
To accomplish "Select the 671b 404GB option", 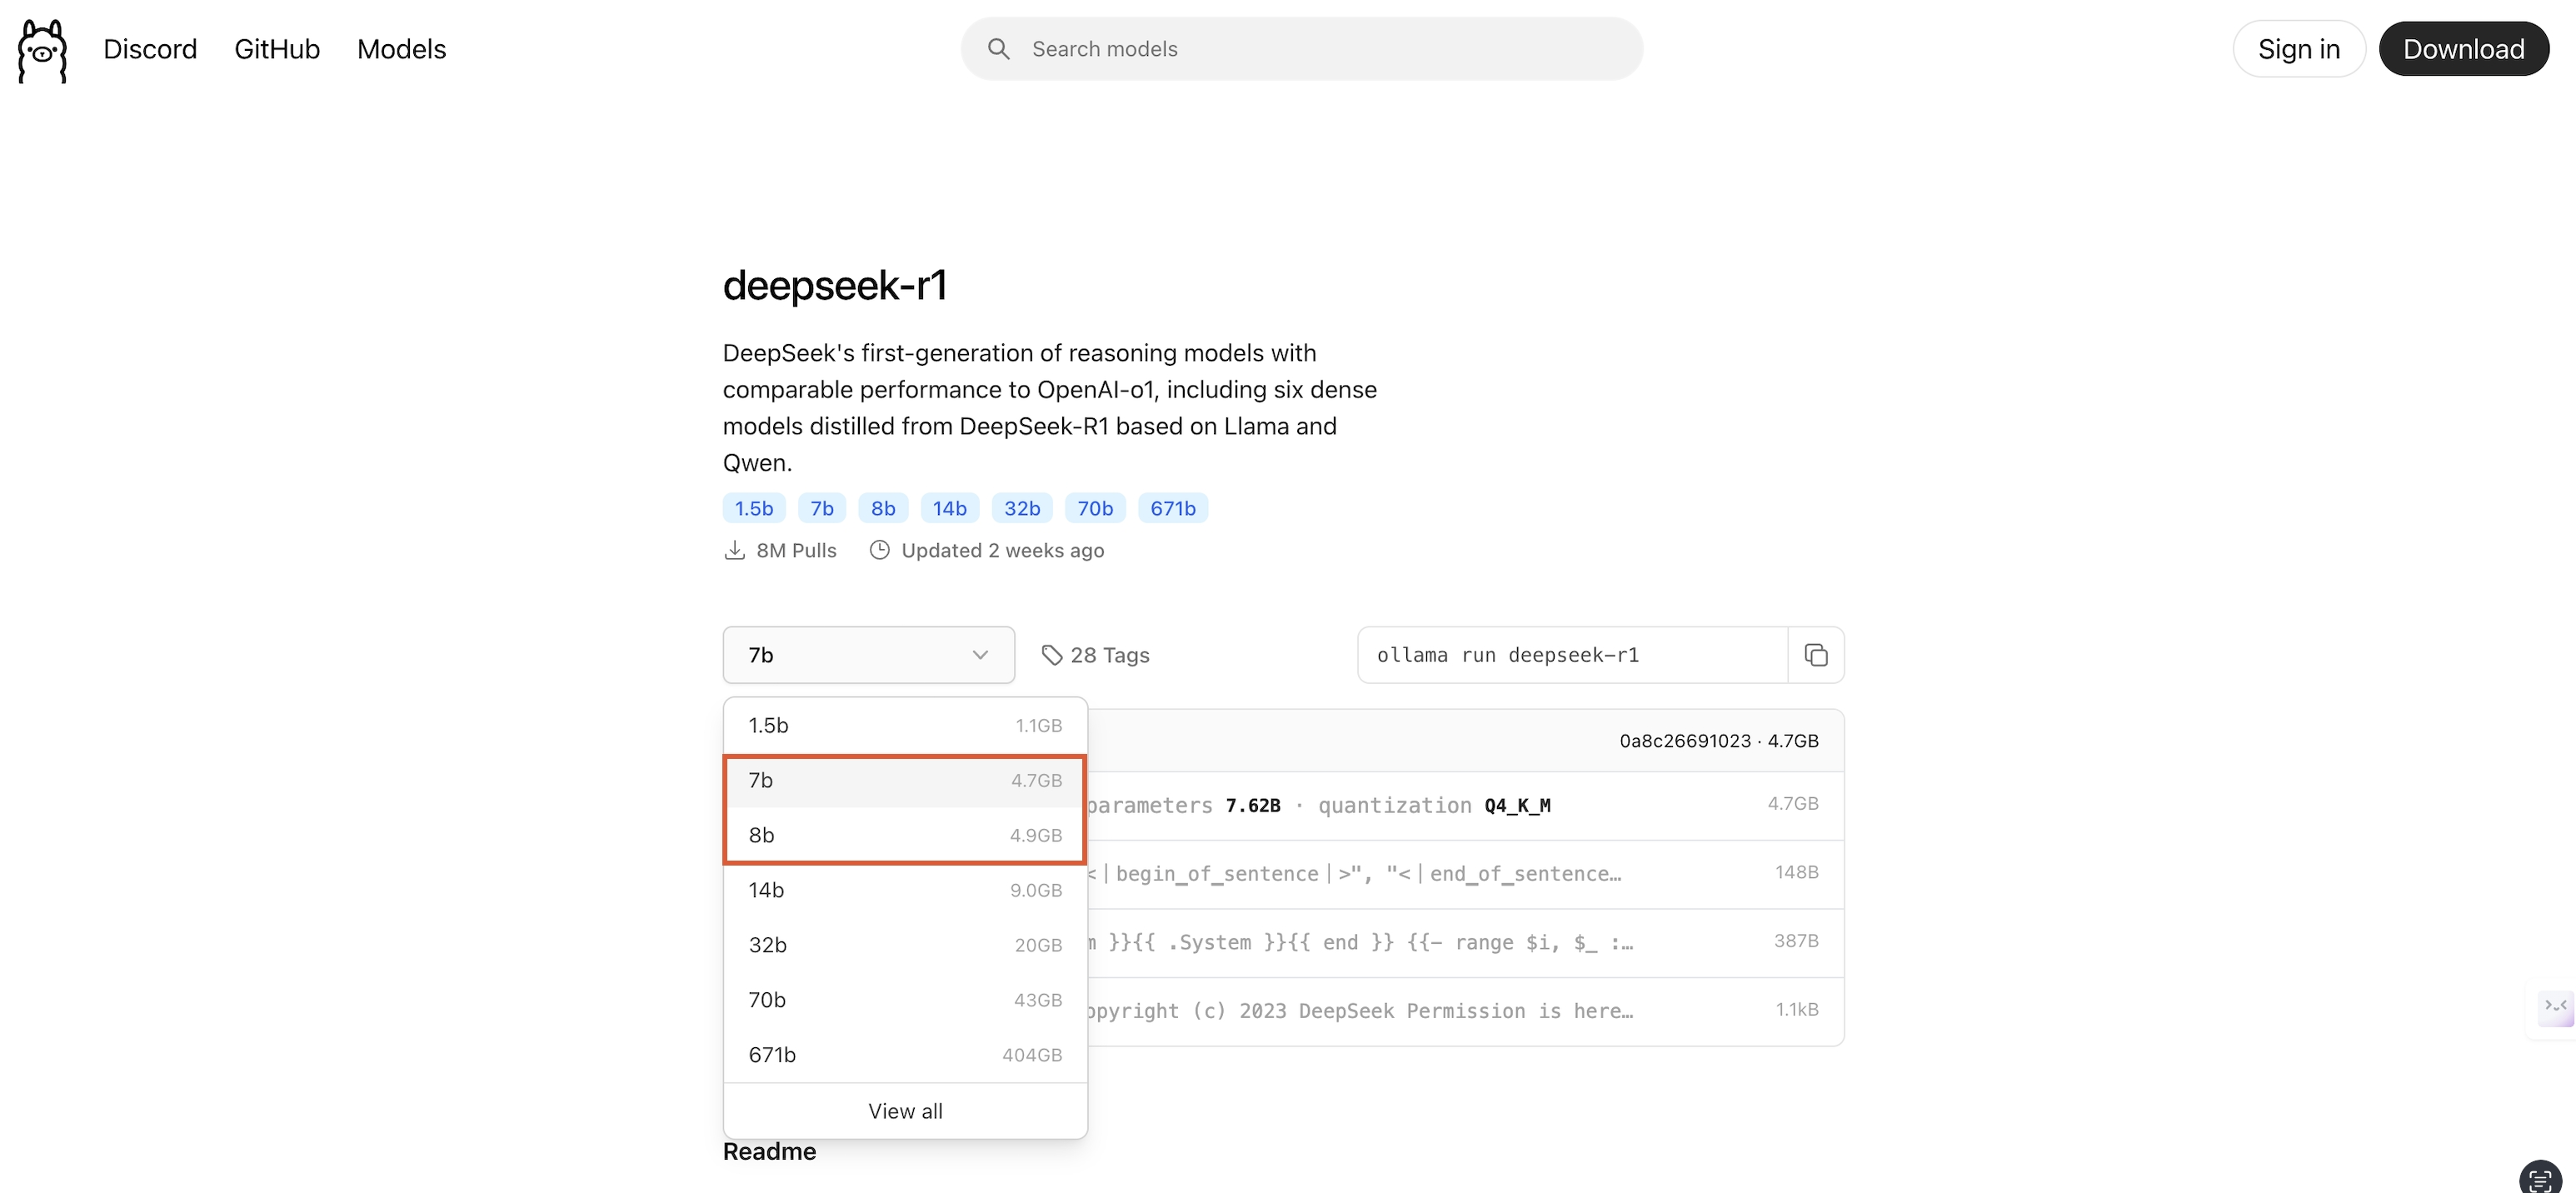I will (904, 1055).
